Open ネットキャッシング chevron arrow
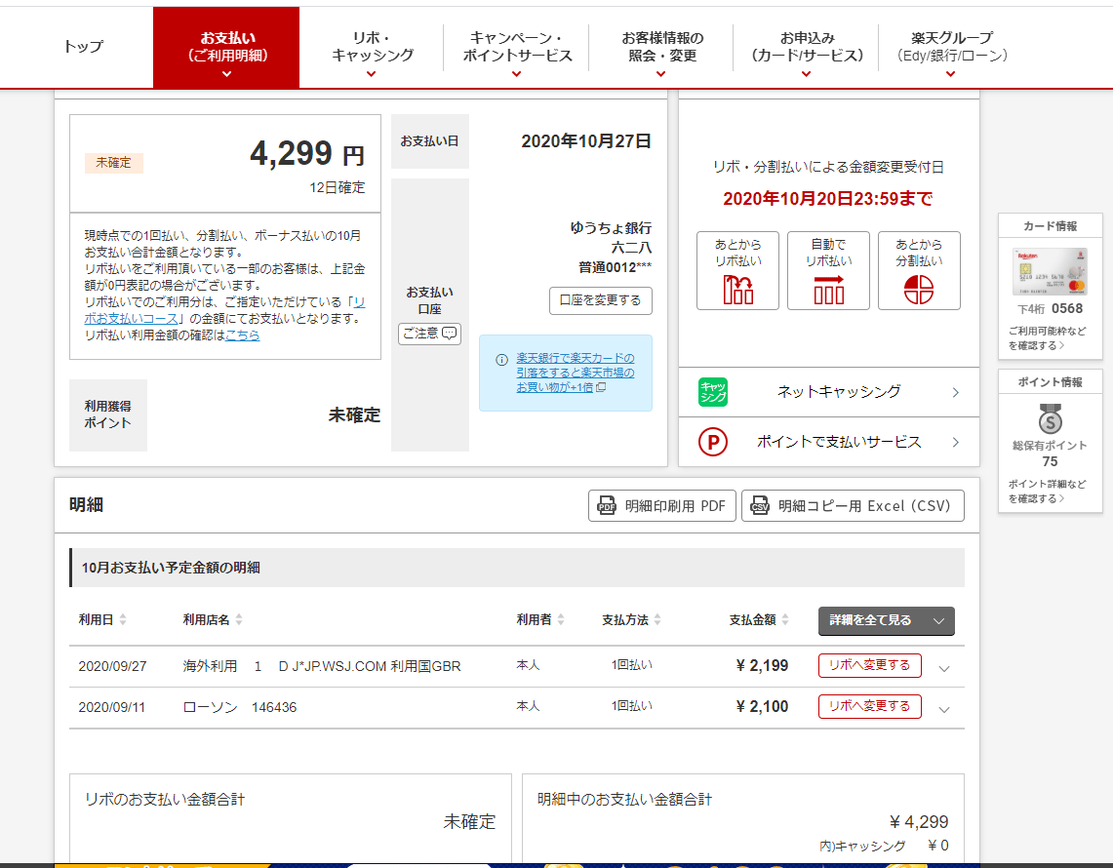 (x=955, y=392)
